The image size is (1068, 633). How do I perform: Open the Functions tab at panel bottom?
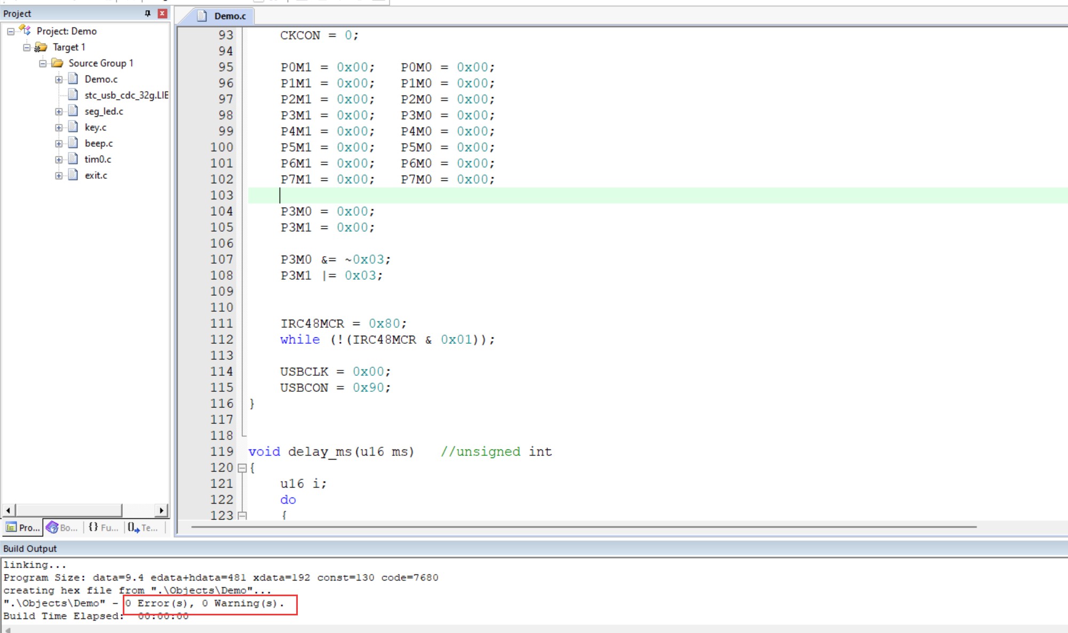pyautogui.click(x=104, y=527)
